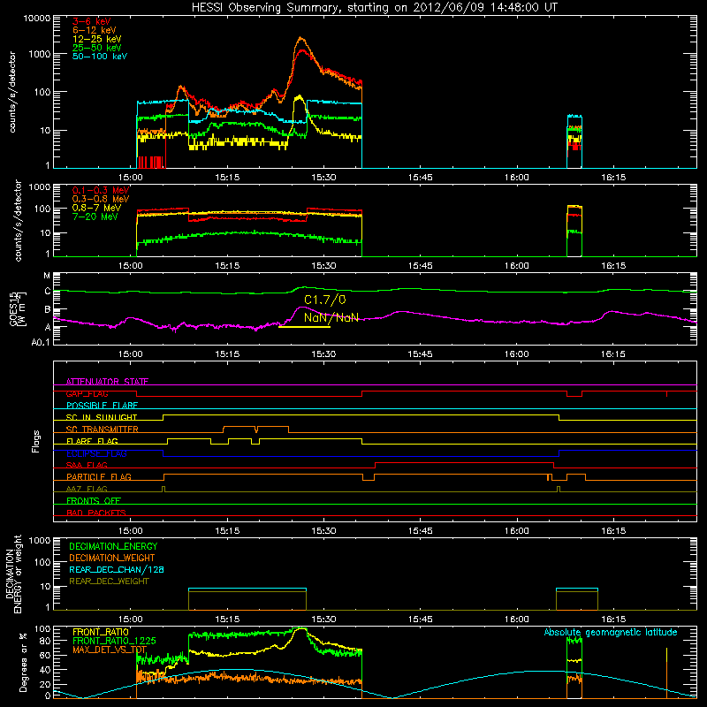This screenshot has width=707, height=707.
Task: Click the 12-25 keV yellow peak near 15:26
Action: (x=299, y=97)
